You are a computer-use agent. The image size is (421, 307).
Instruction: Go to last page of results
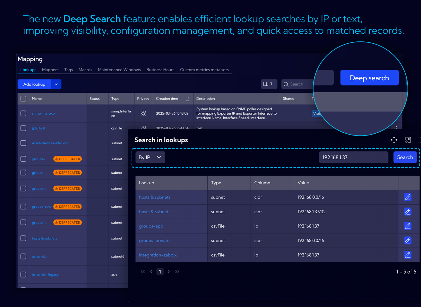click(177, 272)
